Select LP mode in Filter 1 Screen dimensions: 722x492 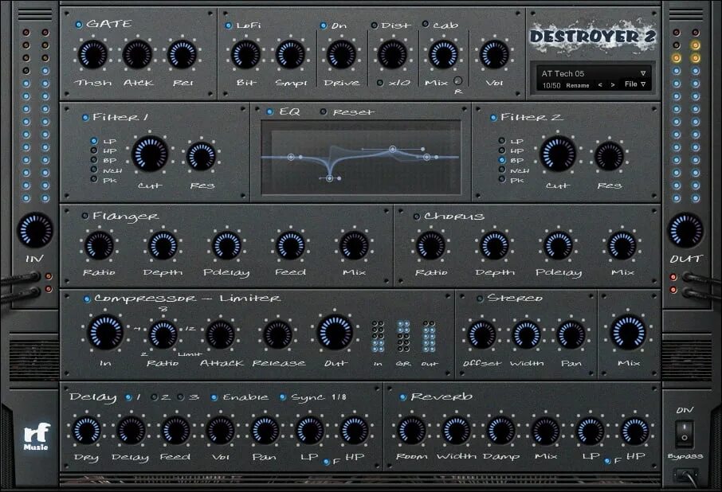[94, 141]
